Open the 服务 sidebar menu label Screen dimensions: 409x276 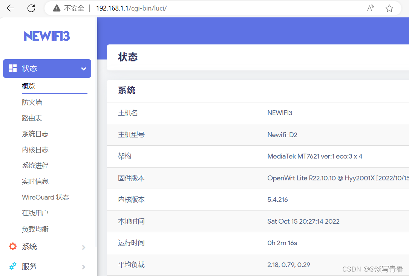coord(29,266)
